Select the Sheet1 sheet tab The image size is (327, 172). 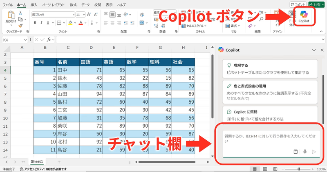coord(37,161)
